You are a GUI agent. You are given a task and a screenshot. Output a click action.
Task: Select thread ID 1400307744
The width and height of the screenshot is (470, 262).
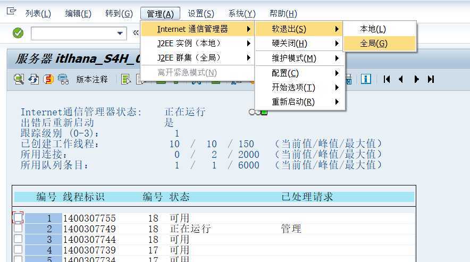[x=89, y=240]
